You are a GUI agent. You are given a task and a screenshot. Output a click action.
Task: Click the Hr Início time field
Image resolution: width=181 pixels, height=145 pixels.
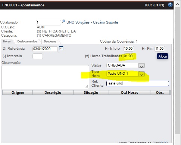pyautogui.click(x=129, y=49)
